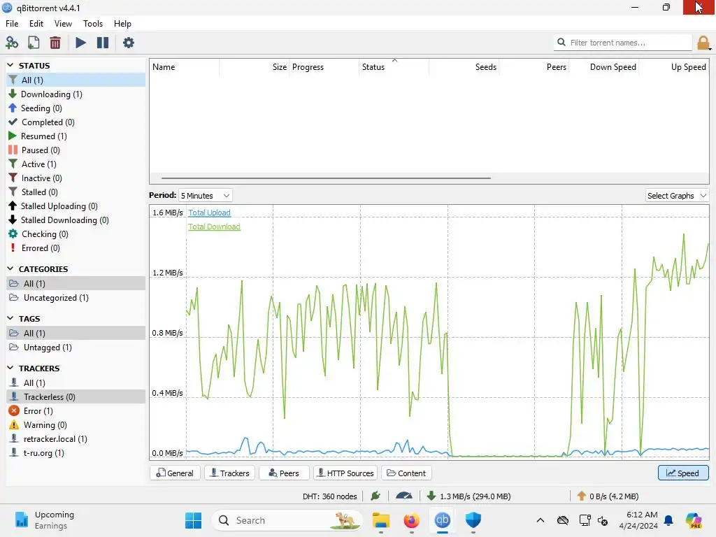Click the Total Download legend link
Viewport: 716px width, 537px height.
[214, 227]
